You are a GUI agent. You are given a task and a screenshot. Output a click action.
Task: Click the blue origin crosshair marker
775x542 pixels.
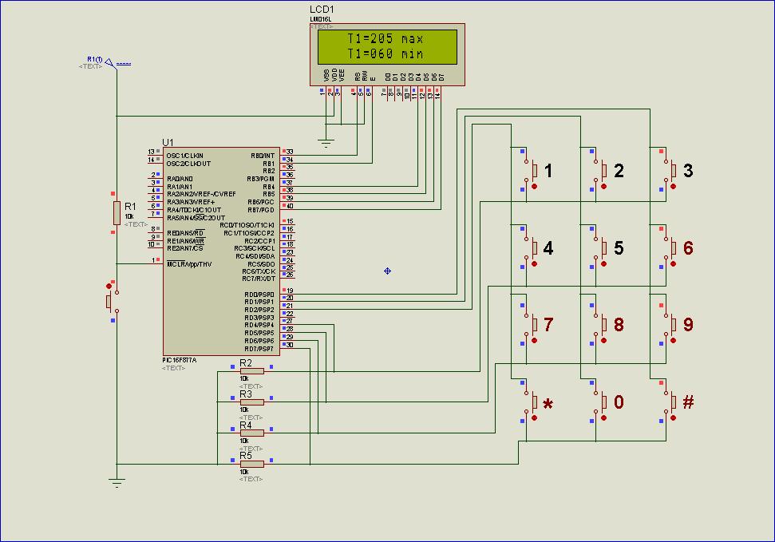(x=388, y=271)
